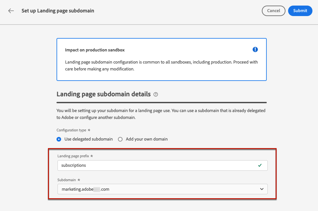Click the Impact on production sandbox heading

coord(95,50)
